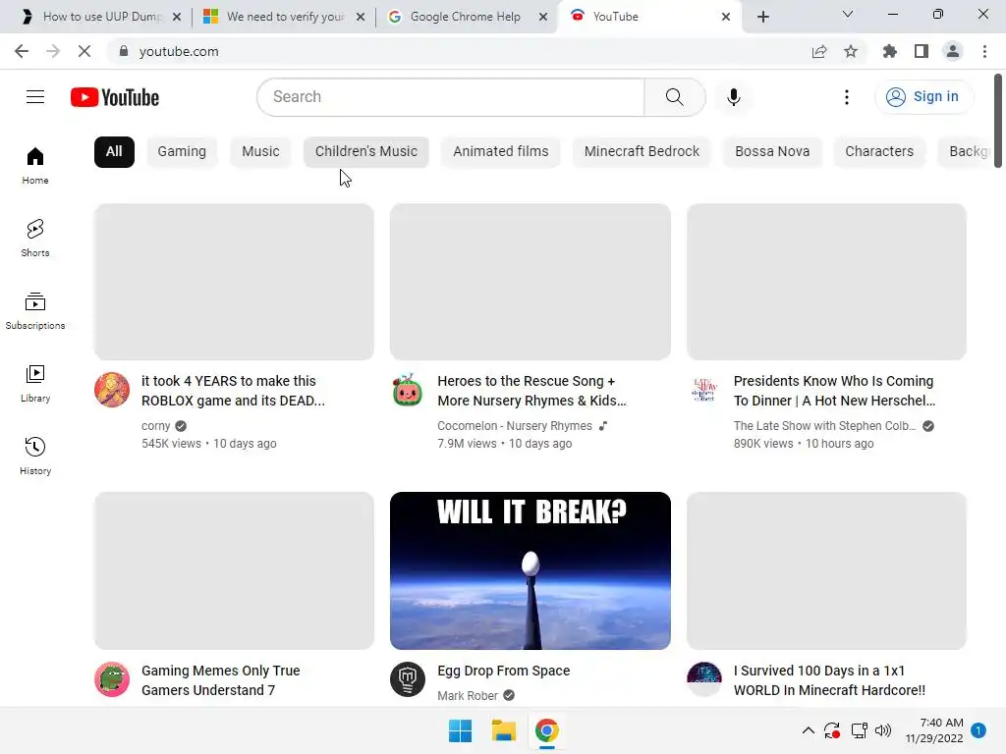Start voice search with microphone icon
Viewport: 1006px width, 754px height.
point(733,97)
